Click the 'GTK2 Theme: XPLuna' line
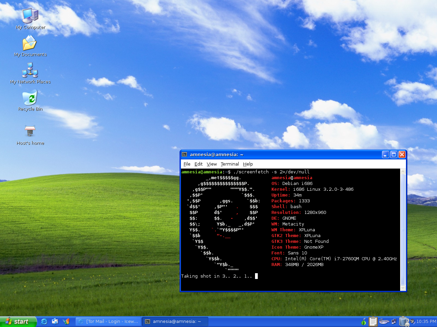This screenshot has height=327, width=437. [x=296, y=235]
